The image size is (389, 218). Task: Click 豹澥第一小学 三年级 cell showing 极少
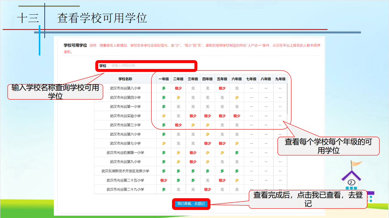pos(193,153)
